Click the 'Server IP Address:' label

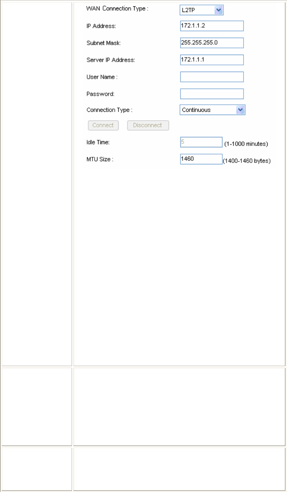(110, 60)
